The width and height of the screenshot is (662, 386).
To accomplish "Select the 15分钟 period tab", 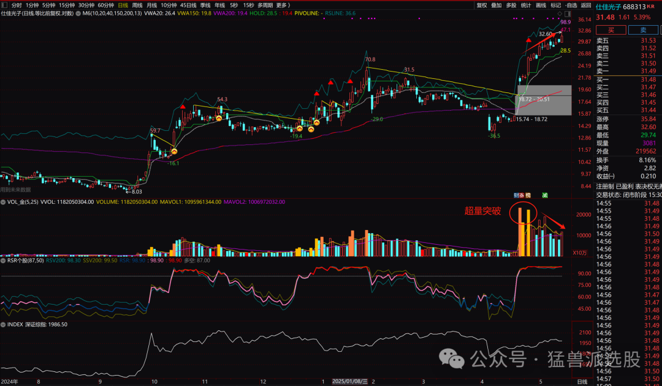I will 67,6.
